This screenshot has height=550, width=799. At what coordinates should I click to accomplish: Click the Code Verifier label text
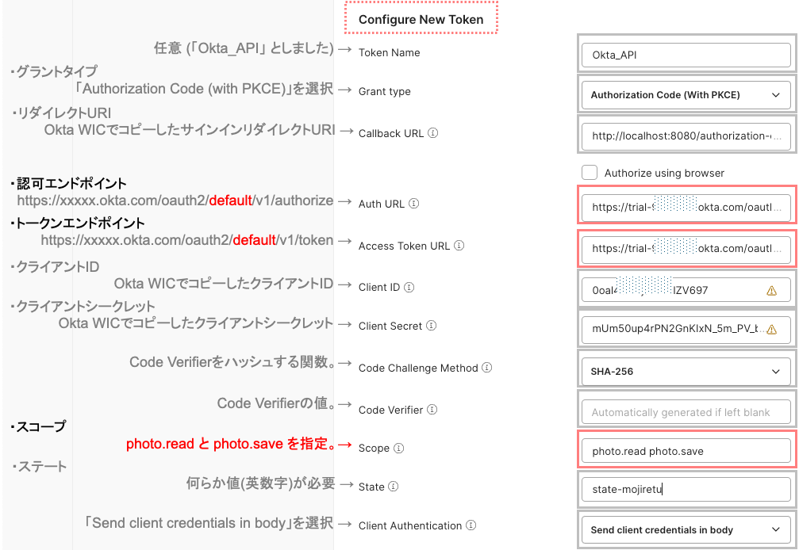tap(391, 410)
